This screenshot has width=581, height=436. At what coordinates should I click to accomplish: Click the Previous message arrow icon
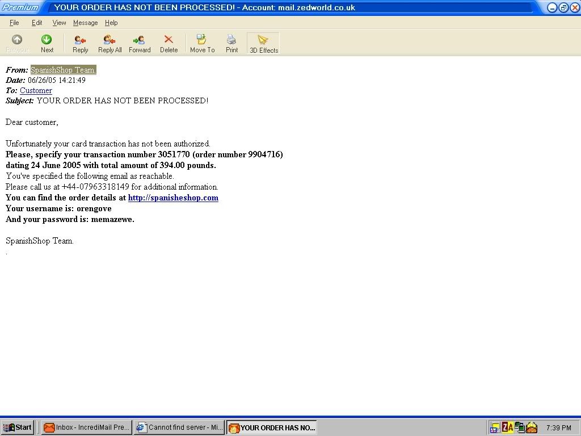click(x=17, y=39)
